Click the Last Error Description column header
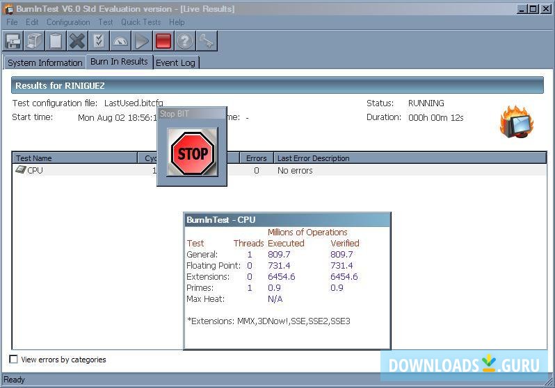Screen dimensions: 555x388 [x=410, y=158]
